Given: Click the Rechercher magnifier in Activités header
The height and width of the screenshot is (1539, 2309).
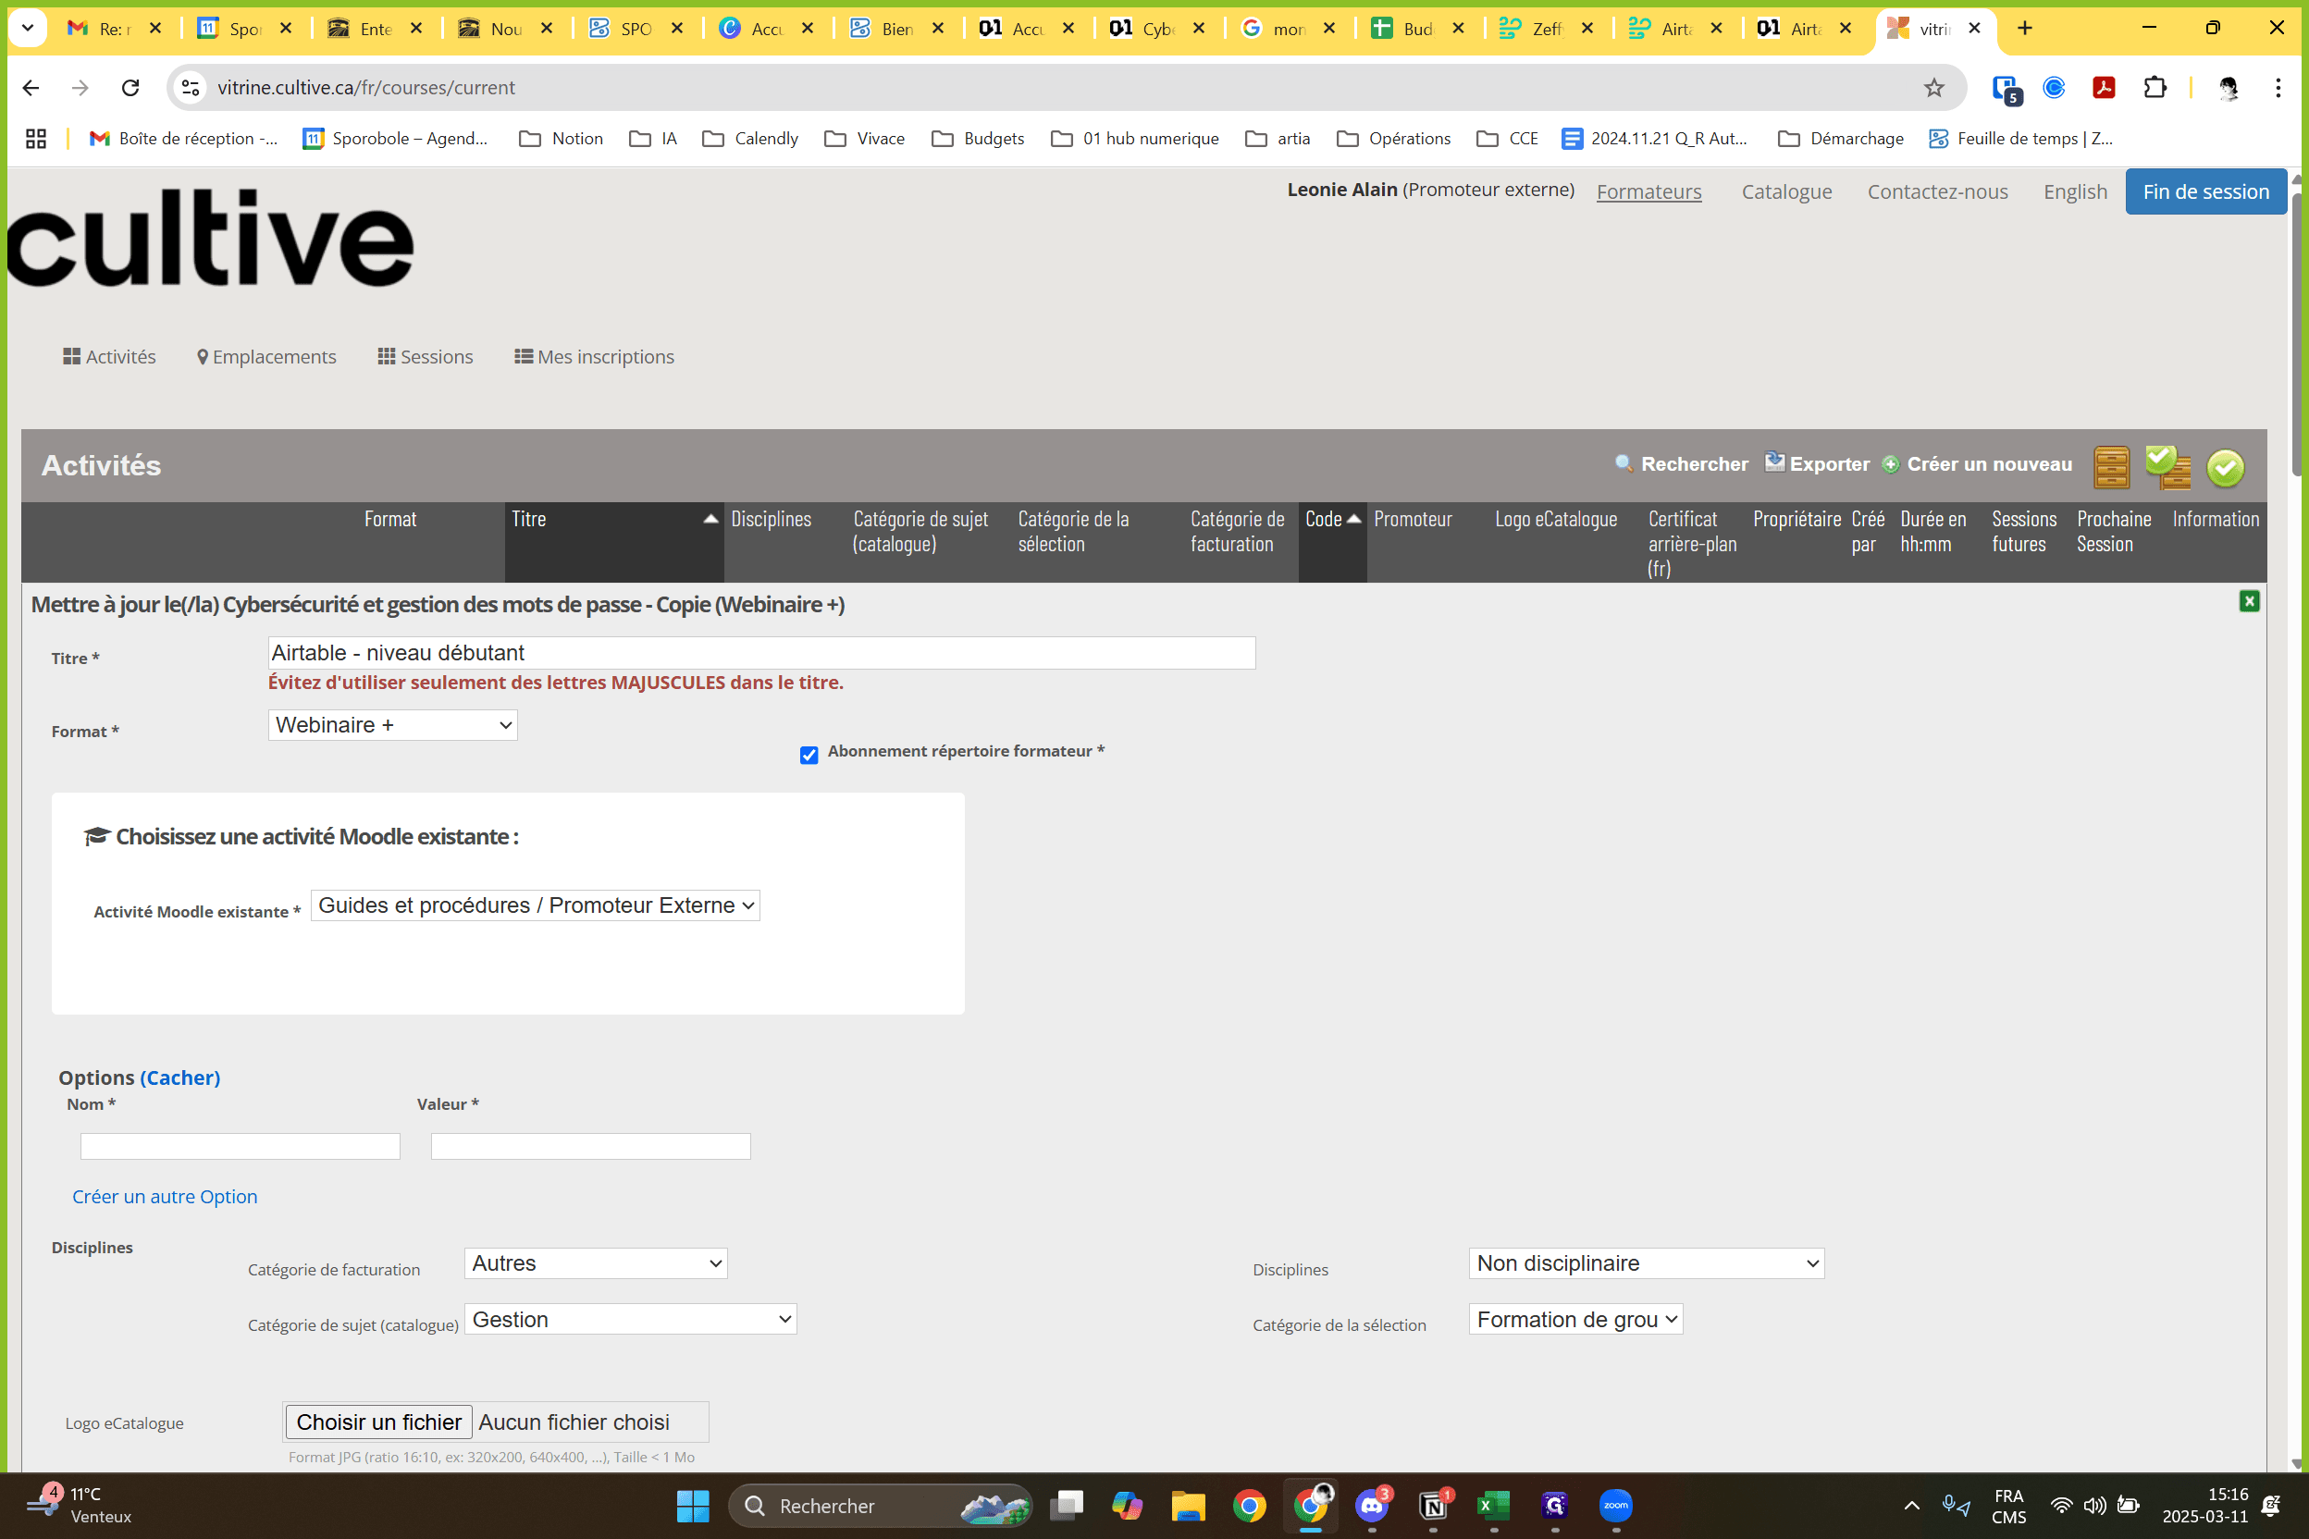Looking at the screenshot, I should click(x=1624, y=463).
